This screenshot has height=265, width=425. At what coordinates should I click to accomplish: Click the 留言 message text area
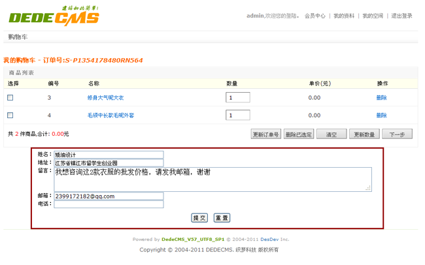click(x=212, y=179)
